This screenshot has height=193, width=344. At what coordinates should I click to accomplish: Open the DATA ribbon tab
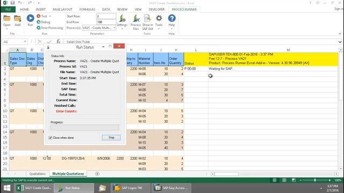(106, 10)
